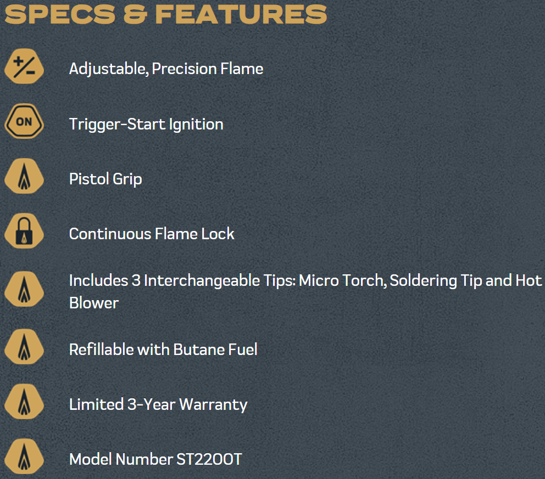The image size is (545, 479).
Task: Click the SPECS & FEATURES heading
Action: click(x=165, y=14)
